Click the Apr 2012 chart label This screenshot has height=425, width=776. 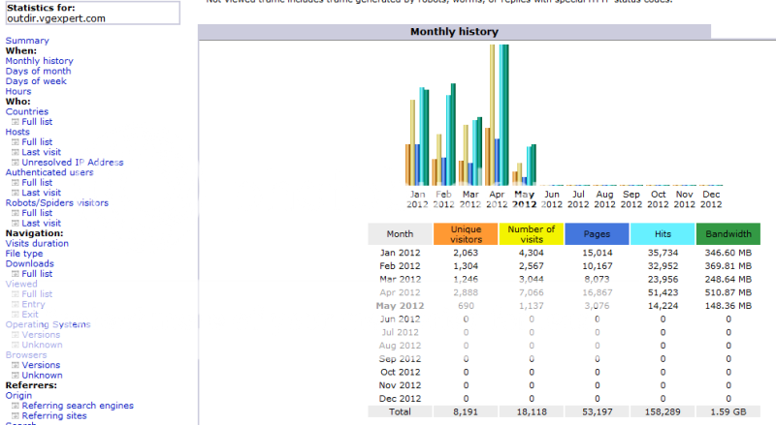(497, 199)
